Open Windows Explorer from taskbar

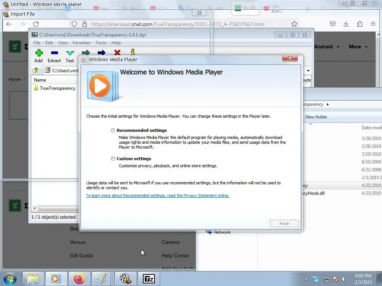33,279
